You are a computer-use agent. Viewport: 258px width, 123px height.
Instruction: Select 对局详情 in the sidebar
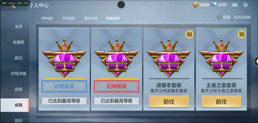pyautogui.click(x=19, y=74)
